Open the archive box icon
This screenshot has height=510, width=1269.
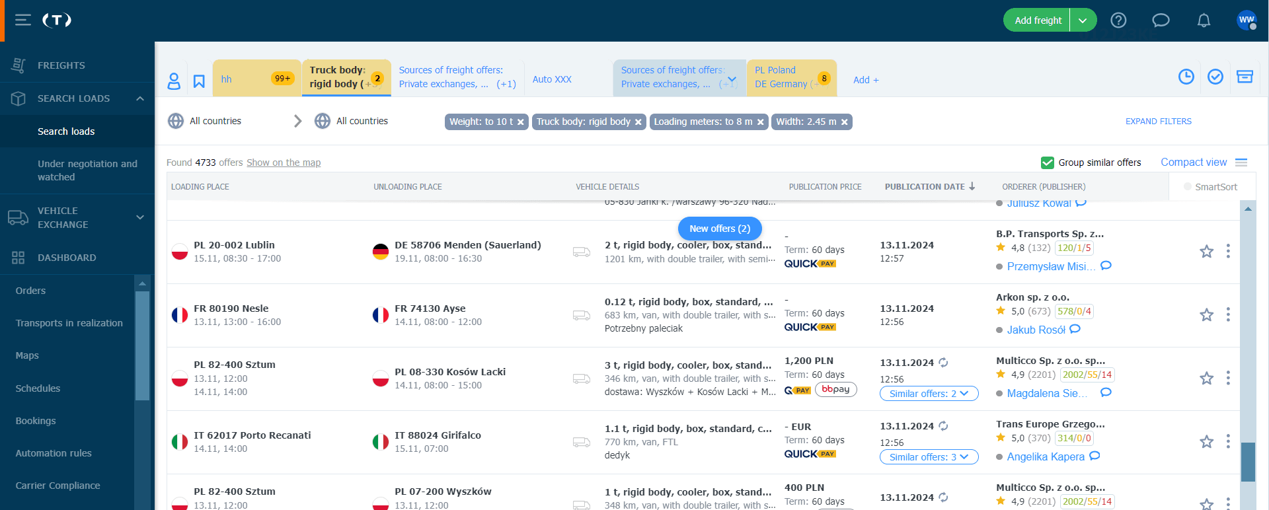[x=1245, y=77]
